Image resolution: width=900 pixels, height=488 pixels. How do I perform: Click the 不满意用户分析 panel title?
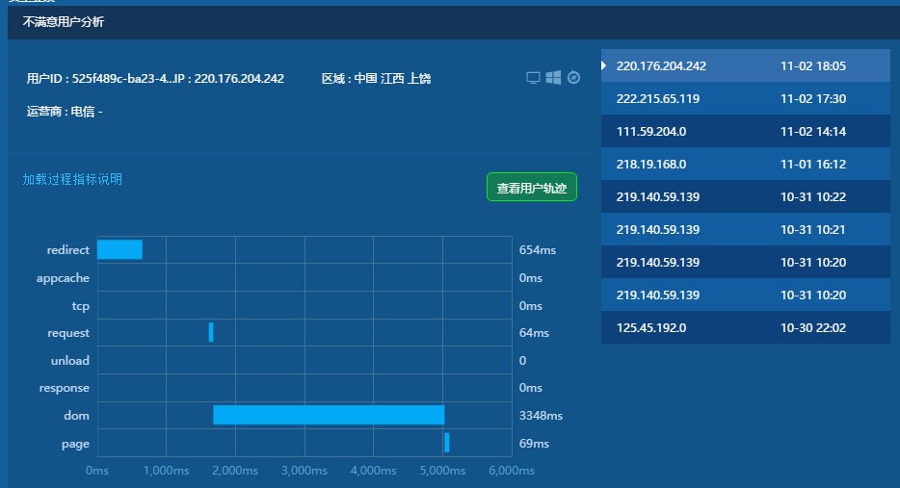click(64, 22)
